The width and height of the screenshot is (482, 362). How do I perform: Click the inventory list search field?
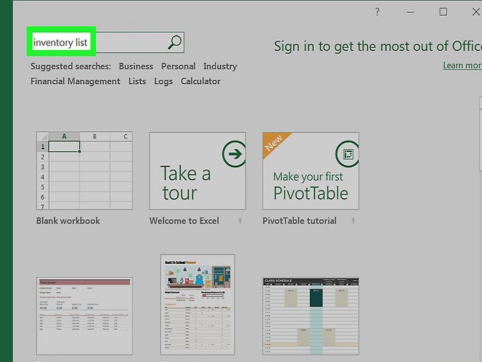(x=106, y=42)
